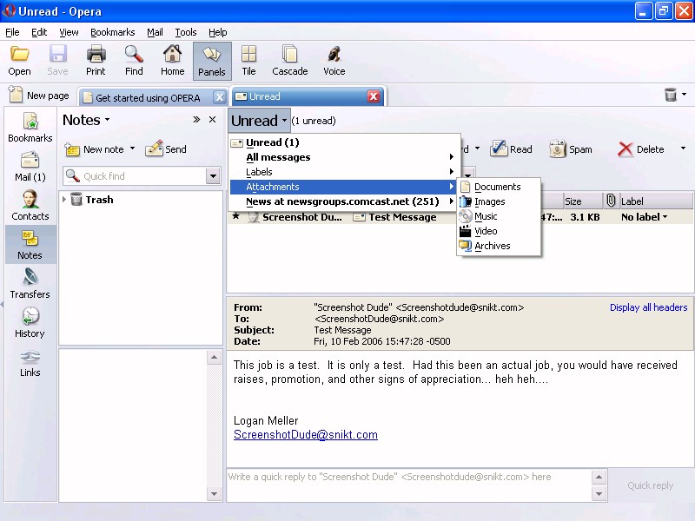Open the Cascade windows tool
Image resolution: width=695 pixels, height=521 pixels.
click(x=289, y=61)
